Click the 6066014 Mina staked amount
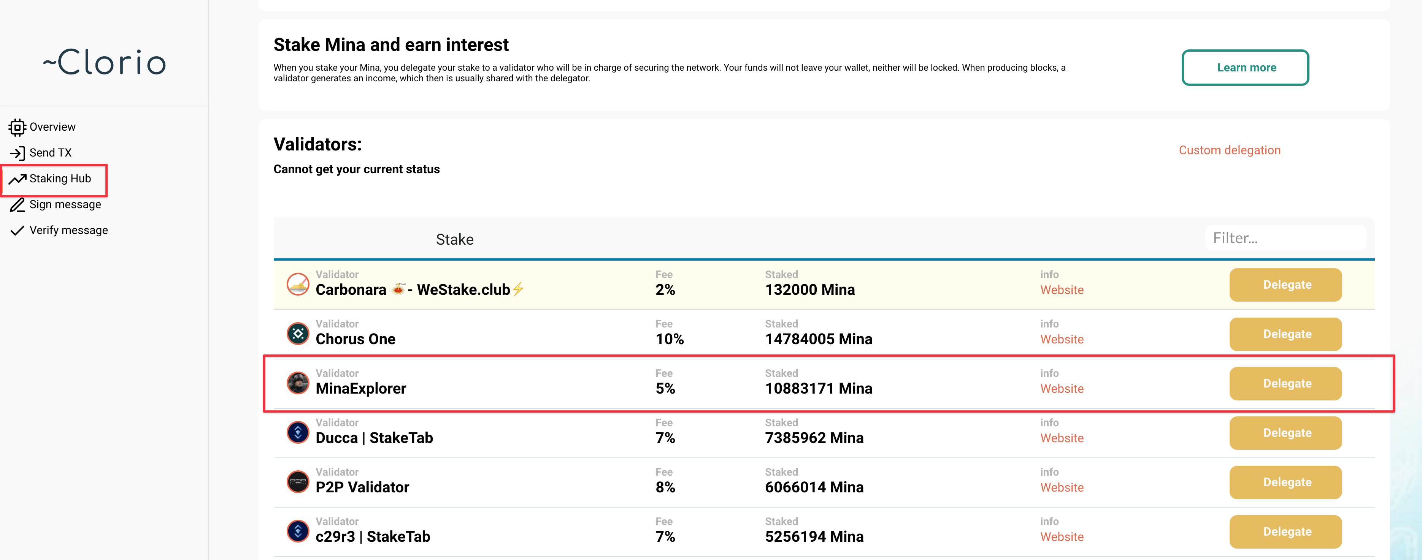The width and height of the screenshot is (1422, 560). (814, 487)
